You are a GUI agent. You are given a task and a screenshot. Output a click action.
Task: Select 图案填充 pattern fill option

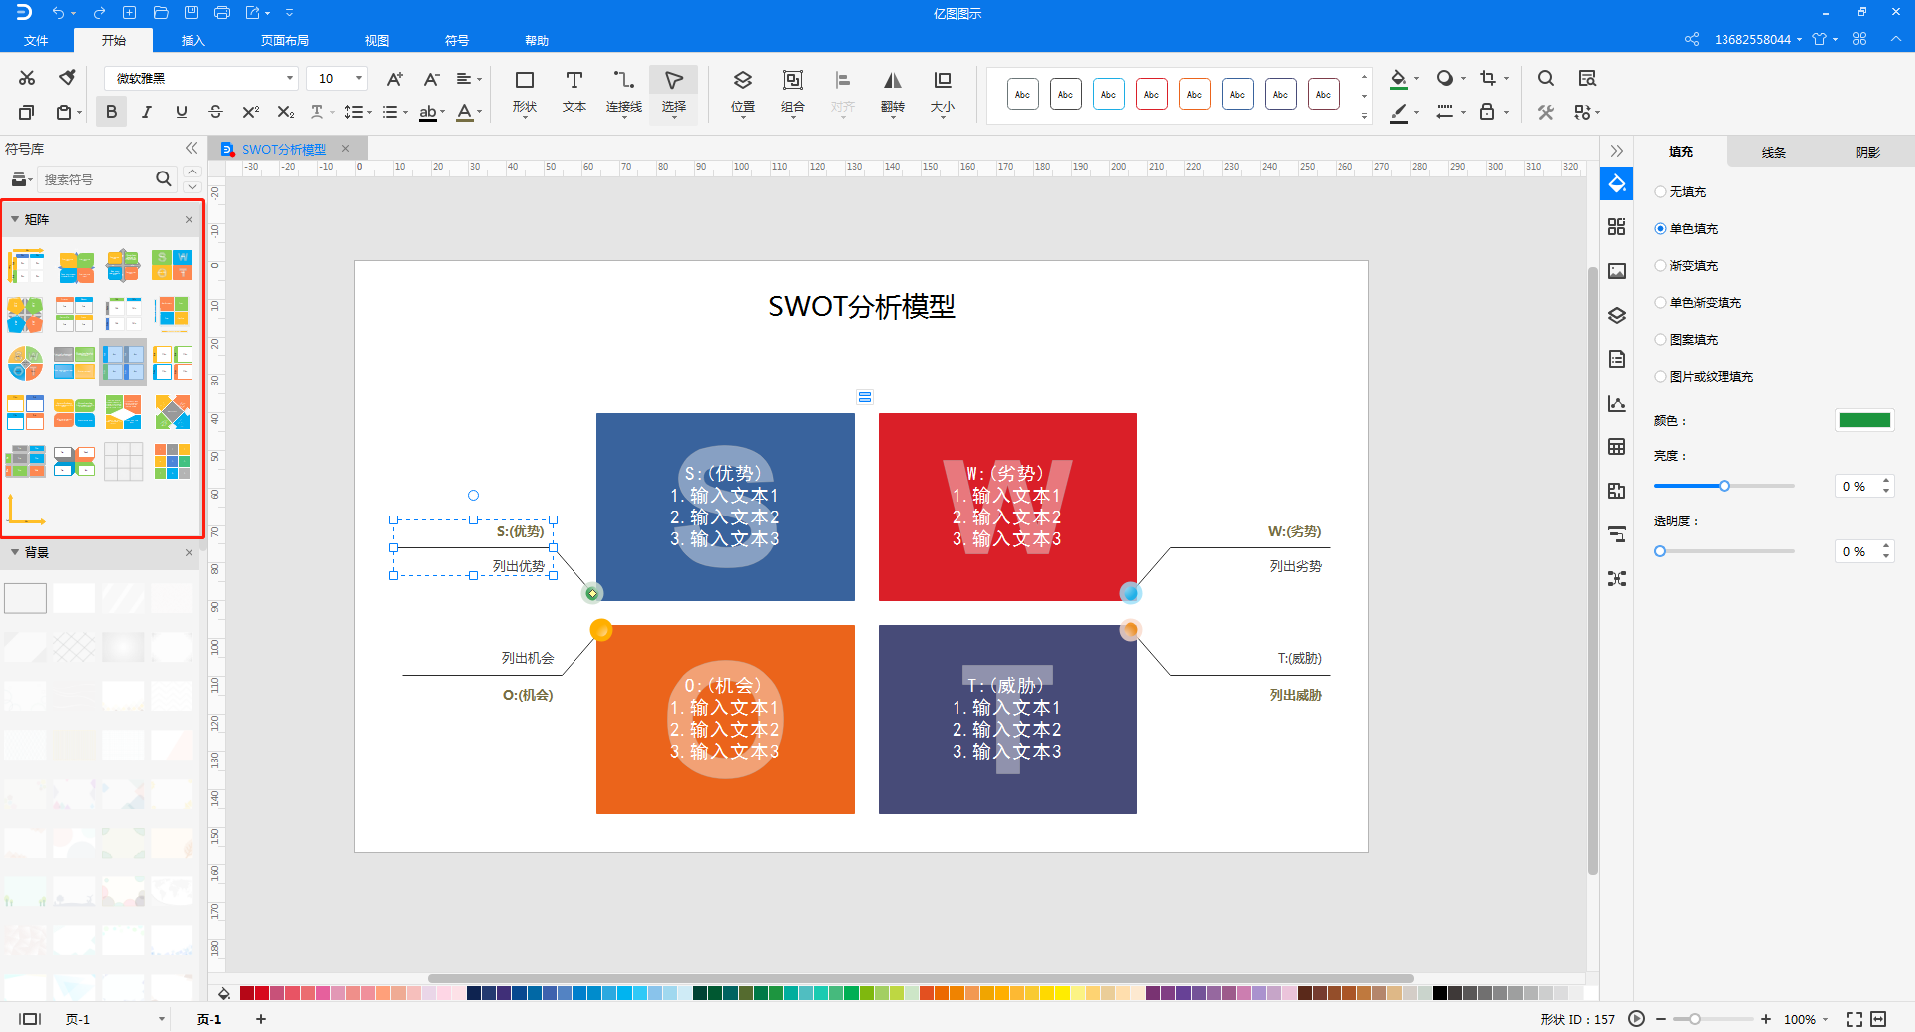(1687, 339)
